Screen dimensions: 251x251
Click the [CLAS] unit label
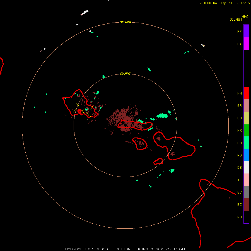[236, 19]
